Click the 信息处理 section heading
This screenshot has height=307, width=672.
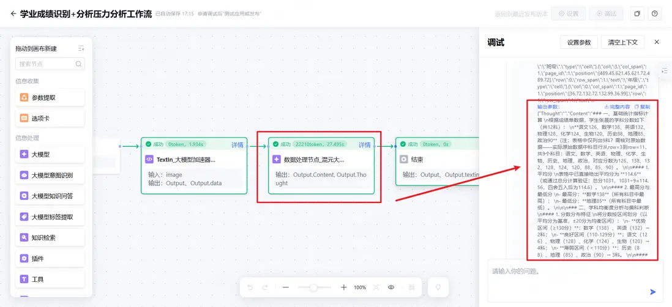click(28, 138)
